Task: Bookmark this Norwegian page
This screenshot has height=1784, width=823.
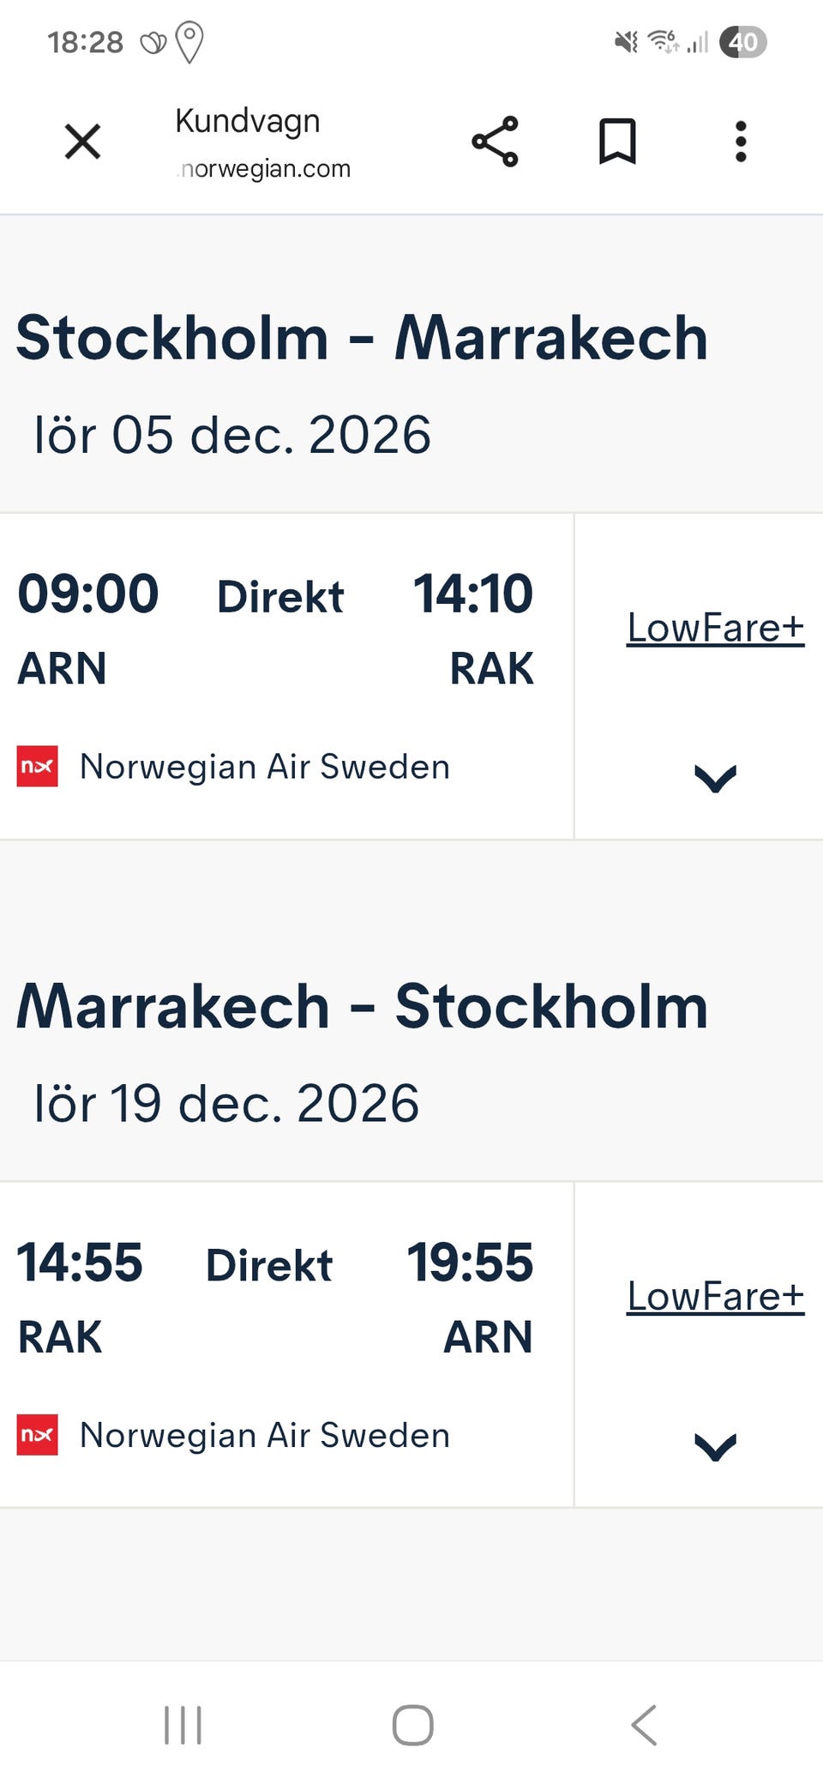Action: click(617, 142)
